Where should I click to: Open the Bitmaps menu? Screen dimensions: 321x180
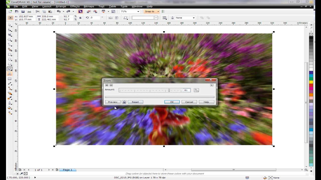[89, 6]
